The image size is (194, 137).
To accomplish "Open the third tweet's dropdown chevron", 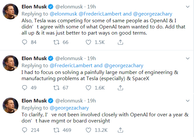I will tap(188, 100).
